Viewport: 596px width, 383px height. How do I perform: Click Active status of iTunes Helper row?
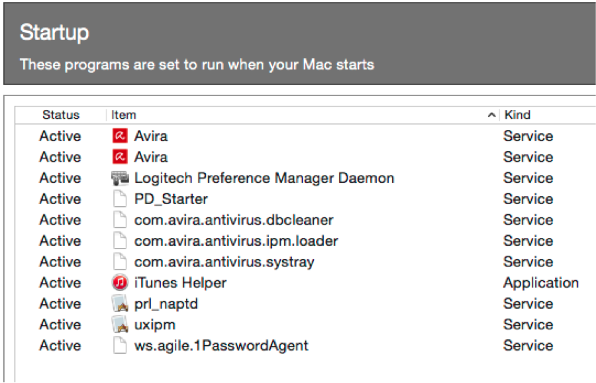[x=60, y=282]
